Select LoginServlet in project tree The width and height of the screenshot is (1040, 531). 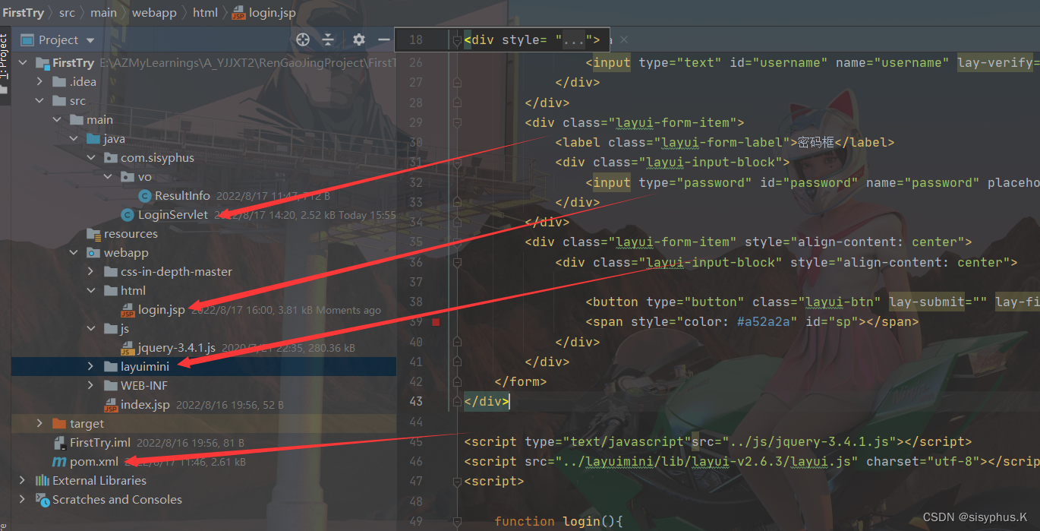pos(173,215)
